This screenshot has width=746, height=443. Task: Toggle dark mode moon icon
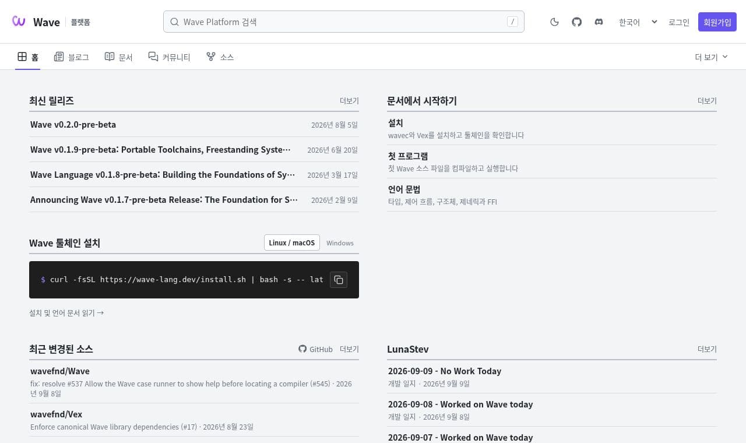click(x=554, y=22)
